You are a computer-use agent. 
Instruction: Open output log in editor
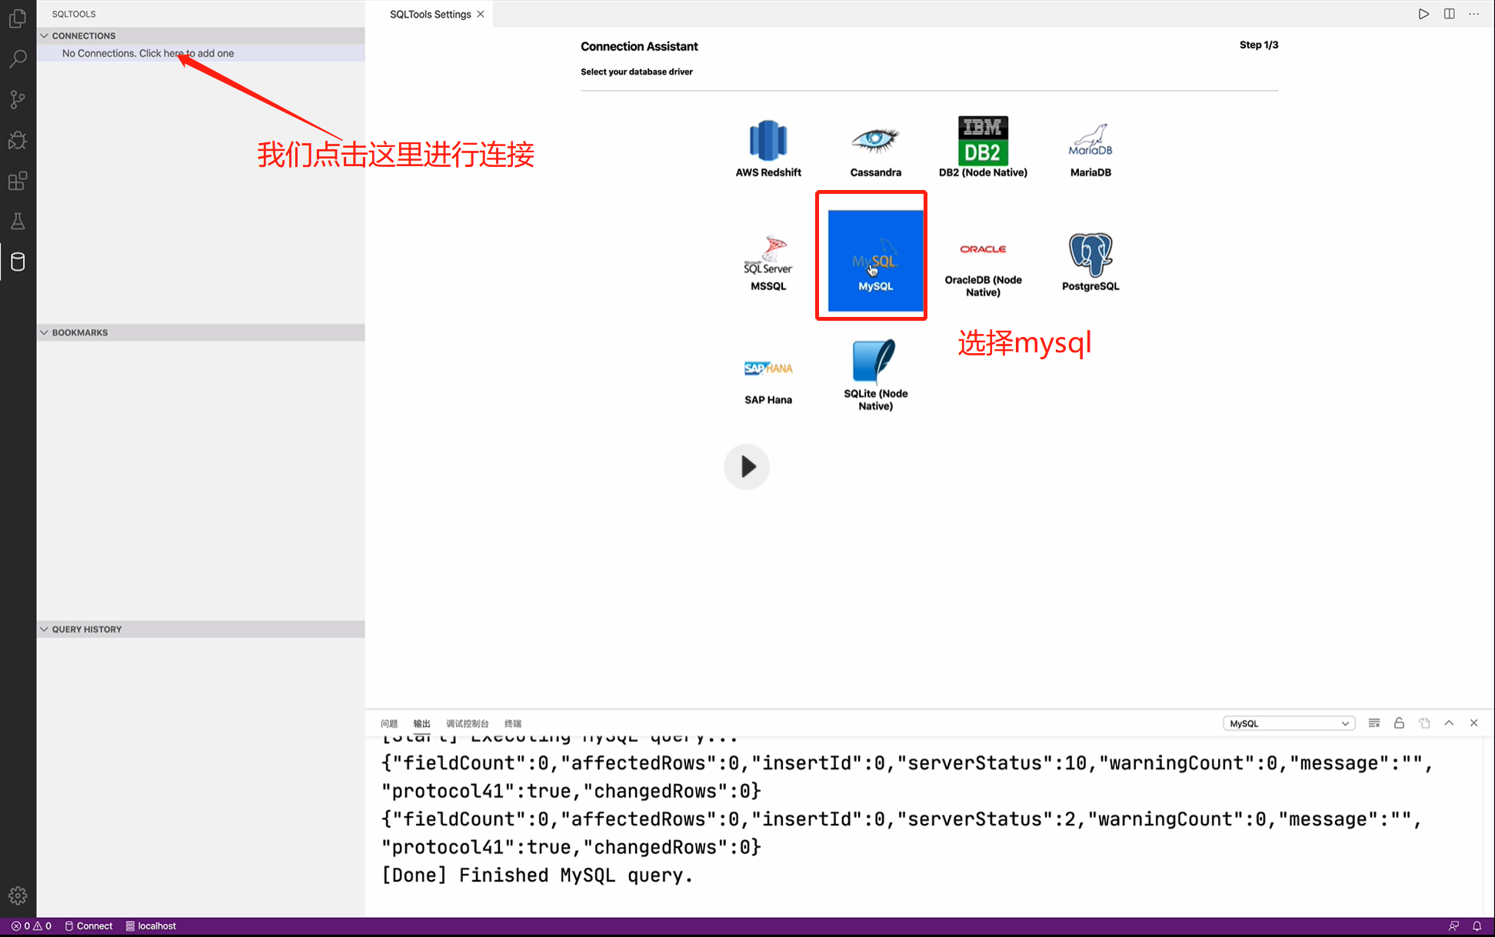[1424, 723]
